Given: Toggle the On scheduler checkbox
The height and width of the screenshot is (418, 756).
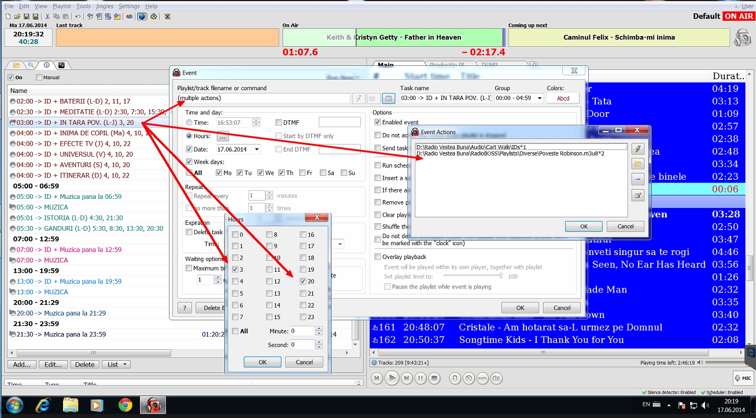Looking at the screenshot, I should point(11,77).
